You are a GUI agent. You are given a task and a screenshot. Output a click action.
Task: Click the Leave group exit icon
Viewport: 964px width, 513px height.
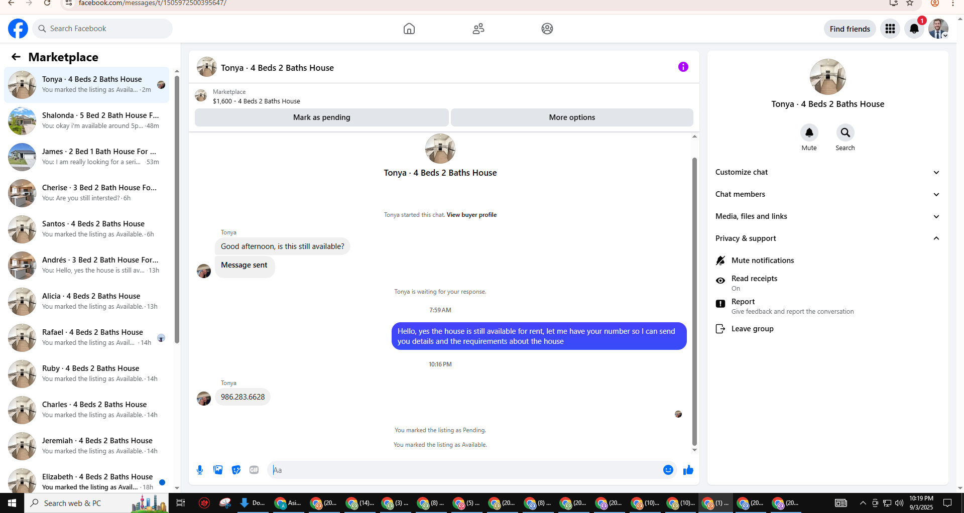[x=720, y=329]
